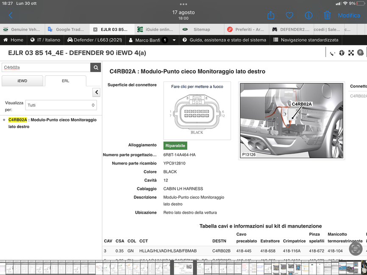Open the Preferiti - Ar... browser tab
The width and height of the screenshot is (367, 275).
pyautogui.click(x=247, y=30)
